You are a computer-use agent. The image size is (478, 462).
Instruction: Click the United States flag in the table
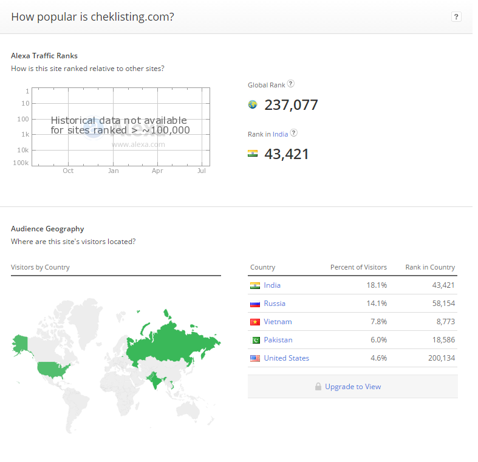coord(255,358)
